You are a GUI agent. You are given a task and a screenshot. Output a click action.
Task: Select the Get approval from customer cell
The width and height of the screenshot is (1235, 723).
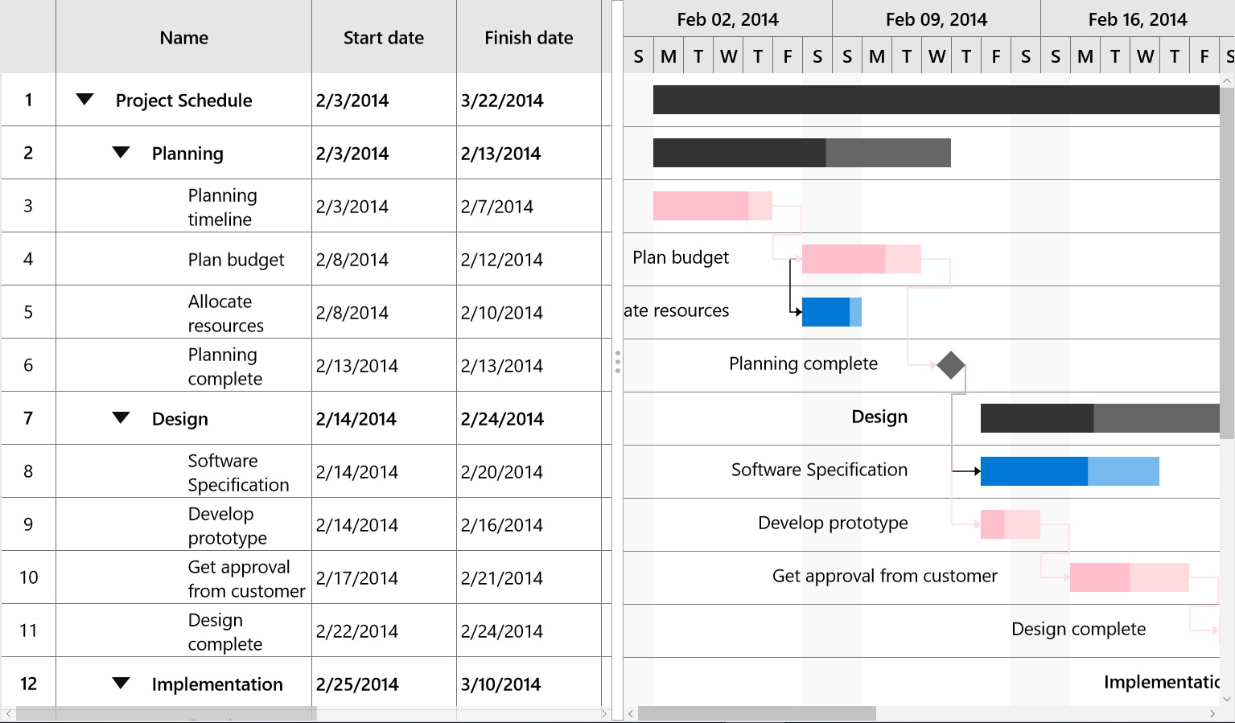pos(184,577)
